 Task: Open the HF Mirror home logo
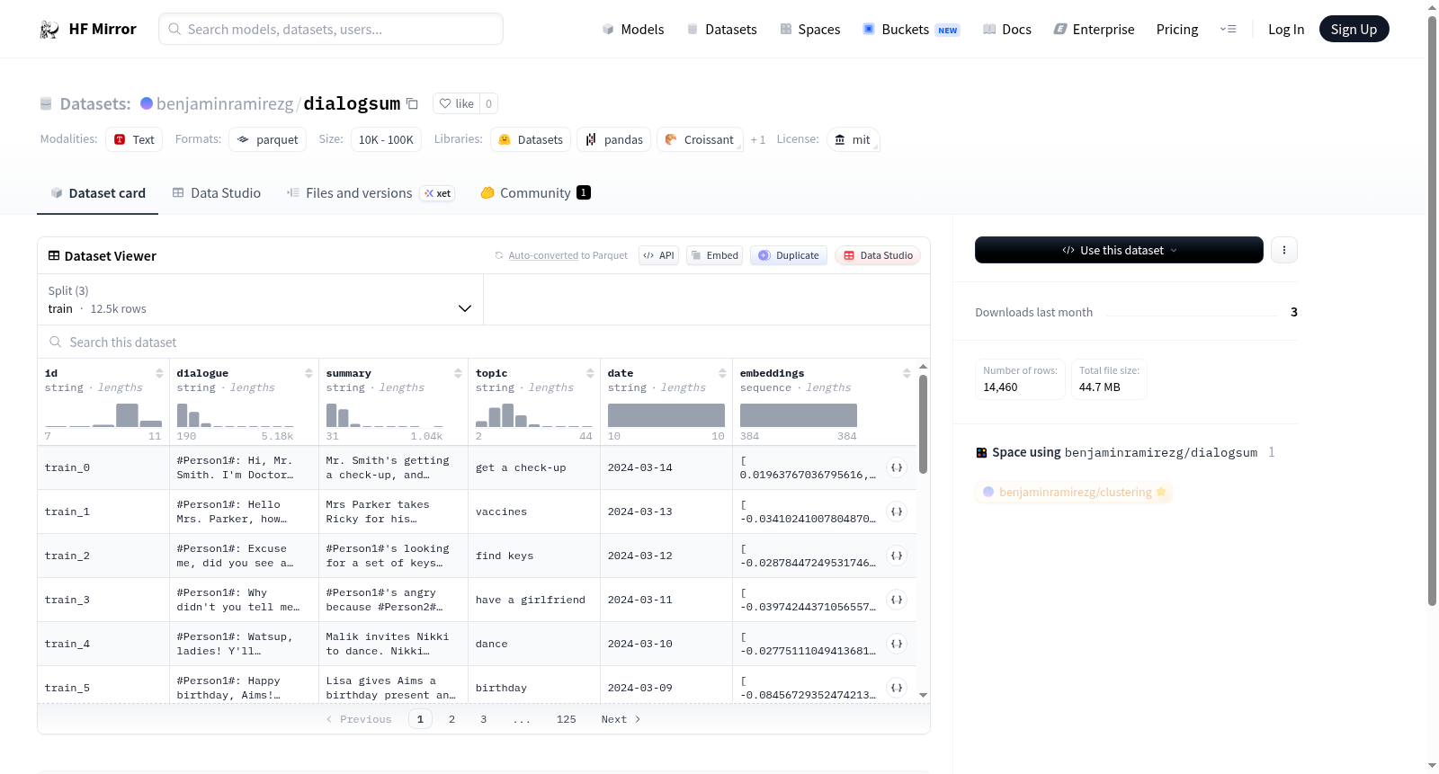[88, 29]
